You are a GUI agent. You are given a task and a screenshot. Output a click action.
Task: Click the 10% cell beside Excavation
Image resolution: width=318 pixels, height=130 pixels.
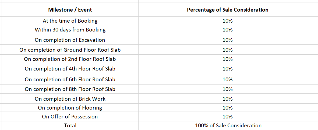[x=228, y=40]
